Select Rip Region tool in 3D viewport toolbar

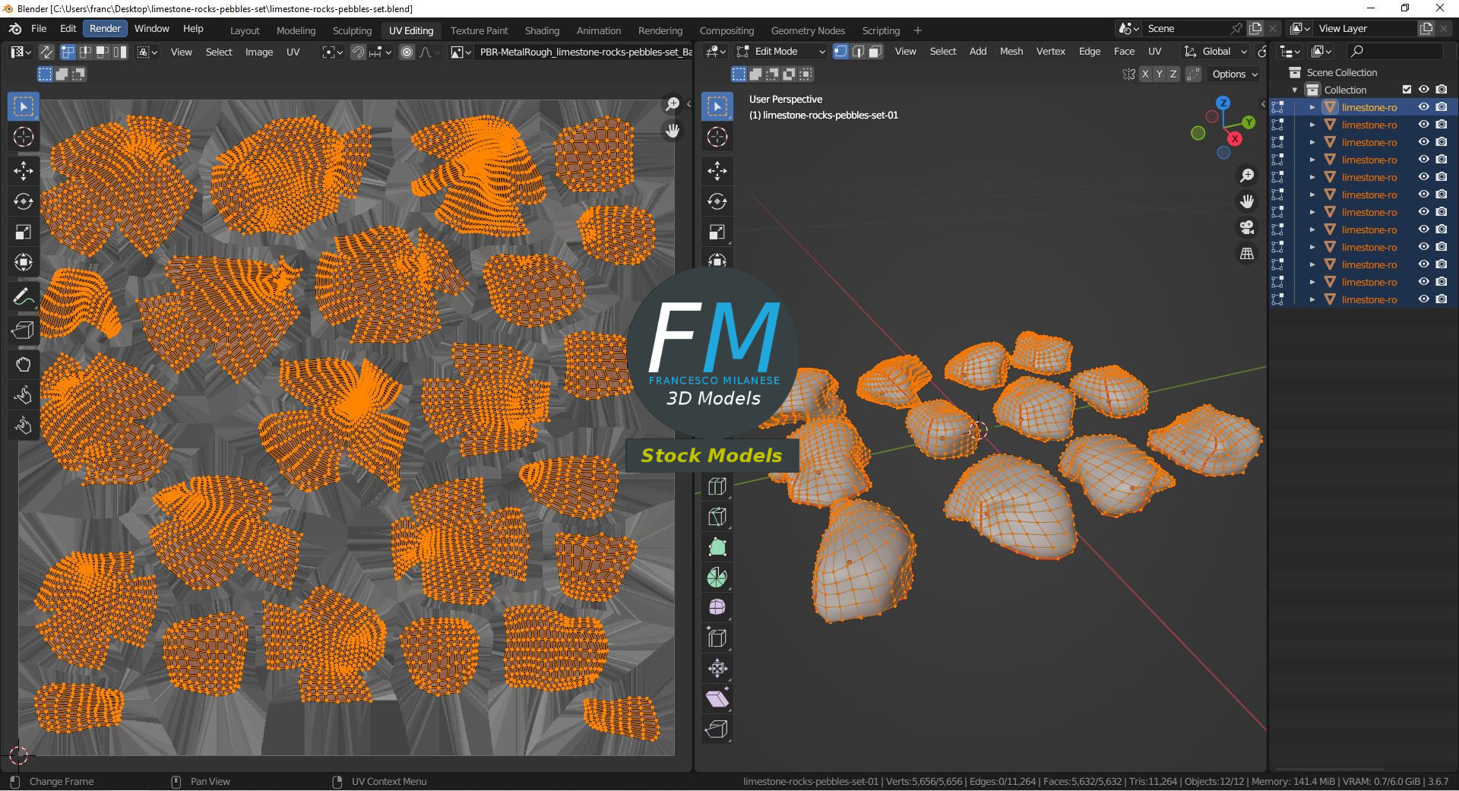[717, 729]
